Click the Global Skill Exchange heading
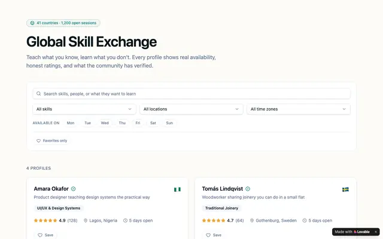This screenshot has height=239, width=383. [x=92, y=42]
